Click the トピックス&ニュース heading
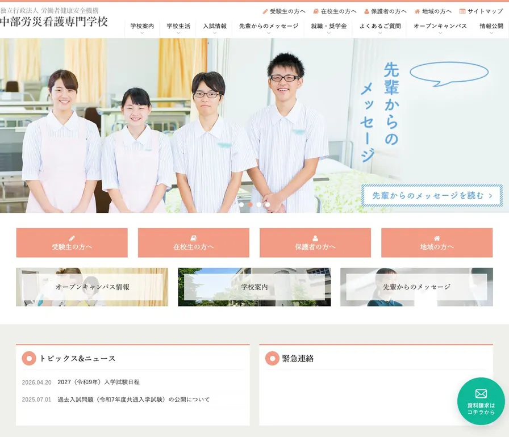This screenshot has height=437, width=509. pyautogui.click(x=77, y=358)
